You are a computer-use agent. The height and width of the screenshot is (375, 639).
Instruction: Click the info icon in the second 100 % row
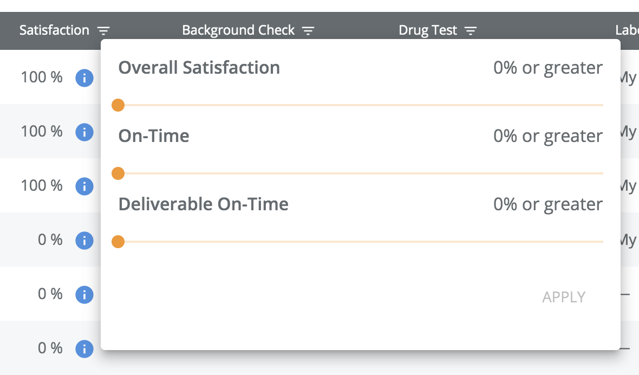point(84,132)
